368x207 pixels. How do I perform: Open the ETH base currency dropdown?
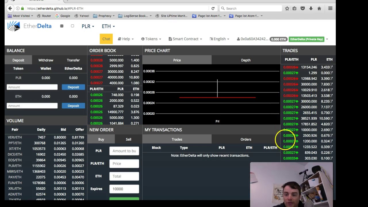pos(108,26)
